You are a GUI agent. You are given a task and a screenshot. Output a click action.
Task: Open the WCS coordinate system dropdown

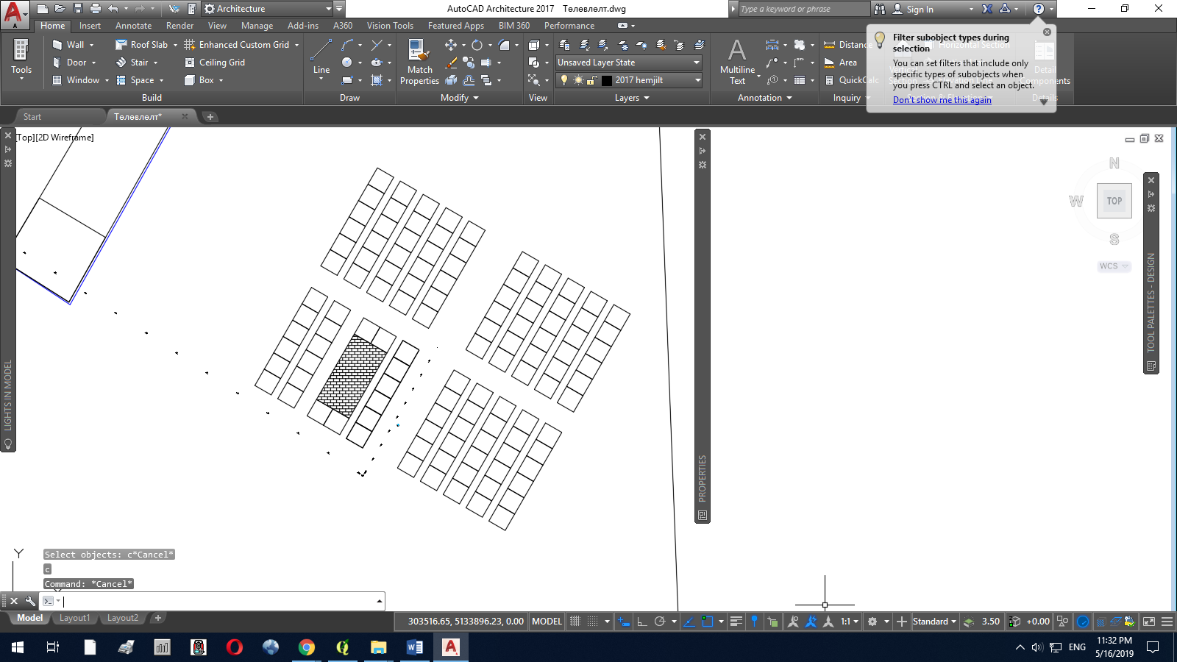click(1114, 266)
